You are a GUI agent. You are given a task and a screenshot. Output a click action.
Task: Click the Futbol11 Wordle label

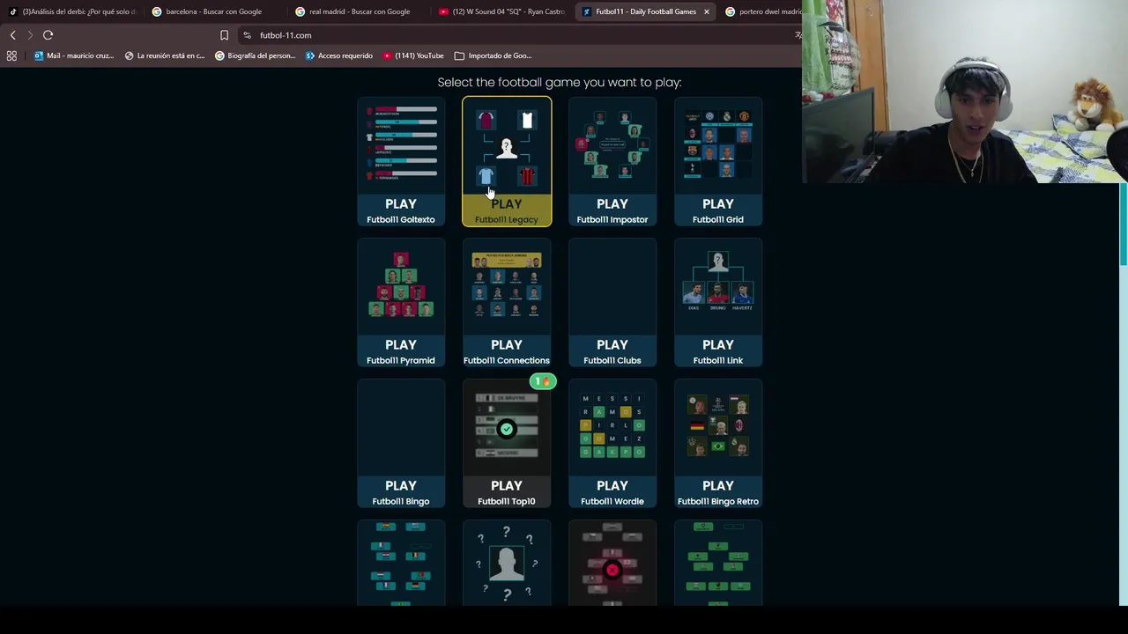612,501
